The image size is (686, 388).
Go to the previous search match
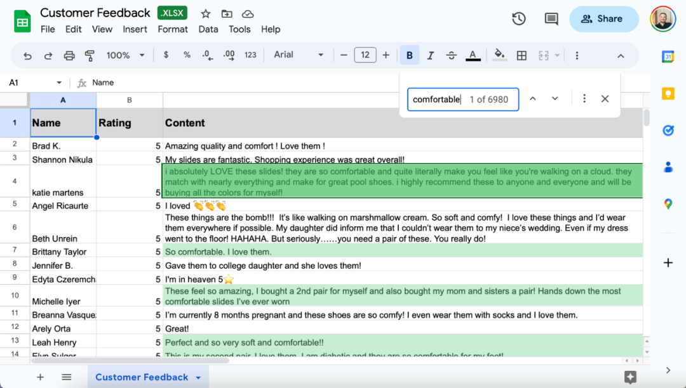point(533,99)
